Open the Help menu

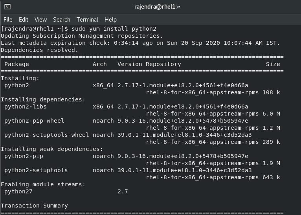click(110, 19)
